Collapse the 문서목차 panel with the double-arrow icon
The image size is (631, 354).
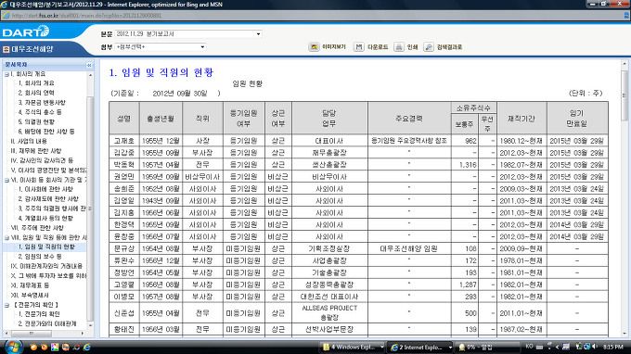coord(89,65)
